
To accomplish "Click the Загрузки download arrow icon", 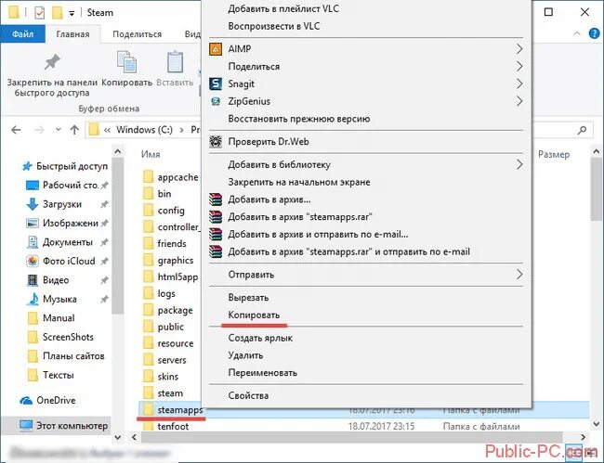I will coord(33,204).
